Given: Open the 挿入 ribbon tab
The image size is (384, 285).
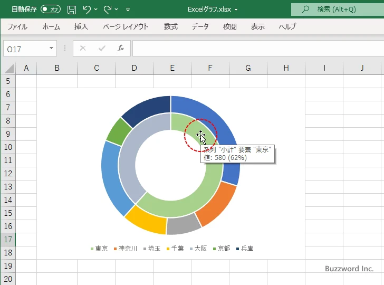Looking at the screenshot, I should tap(81, 26).
